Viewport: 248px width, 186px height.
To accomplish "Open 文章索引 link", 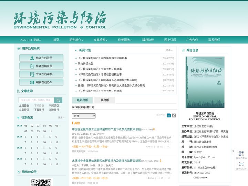I will [24, 110].
